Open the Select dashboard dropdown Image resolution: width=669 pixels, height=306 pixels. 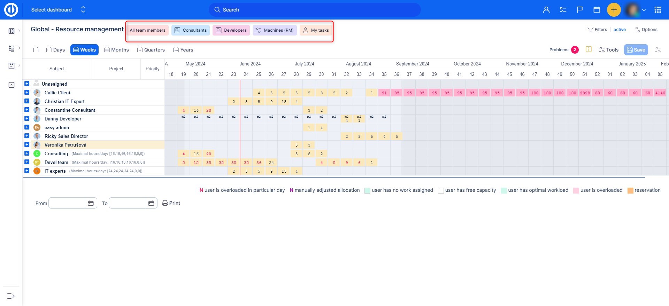click(x=57, y=10)
